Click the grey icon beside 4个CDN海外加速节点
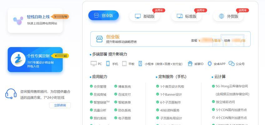The height and width of the screenshot is (125, 265). coord(213,117)
